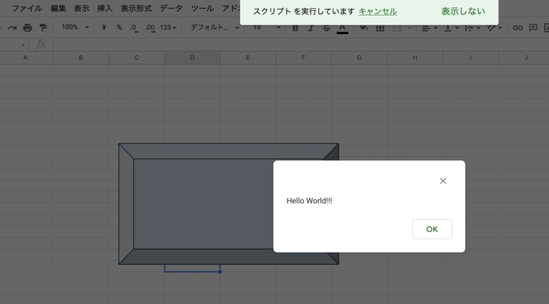Open text rotation dropdown

click(494, 28)
